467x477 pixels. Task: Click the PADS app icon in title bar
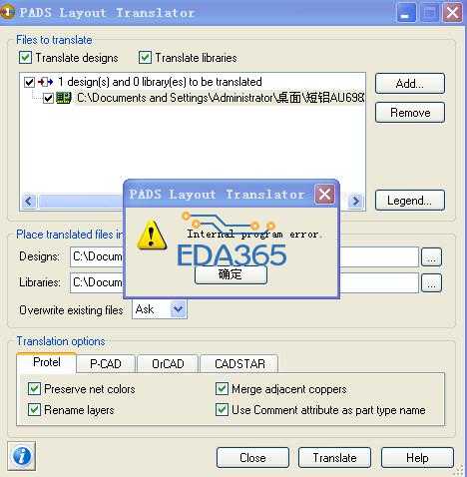pos(7,12)
